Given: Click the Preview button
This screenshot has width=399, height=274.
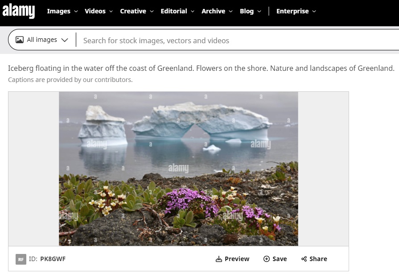Looking at the screenshot, I should (x=232, y=259).
